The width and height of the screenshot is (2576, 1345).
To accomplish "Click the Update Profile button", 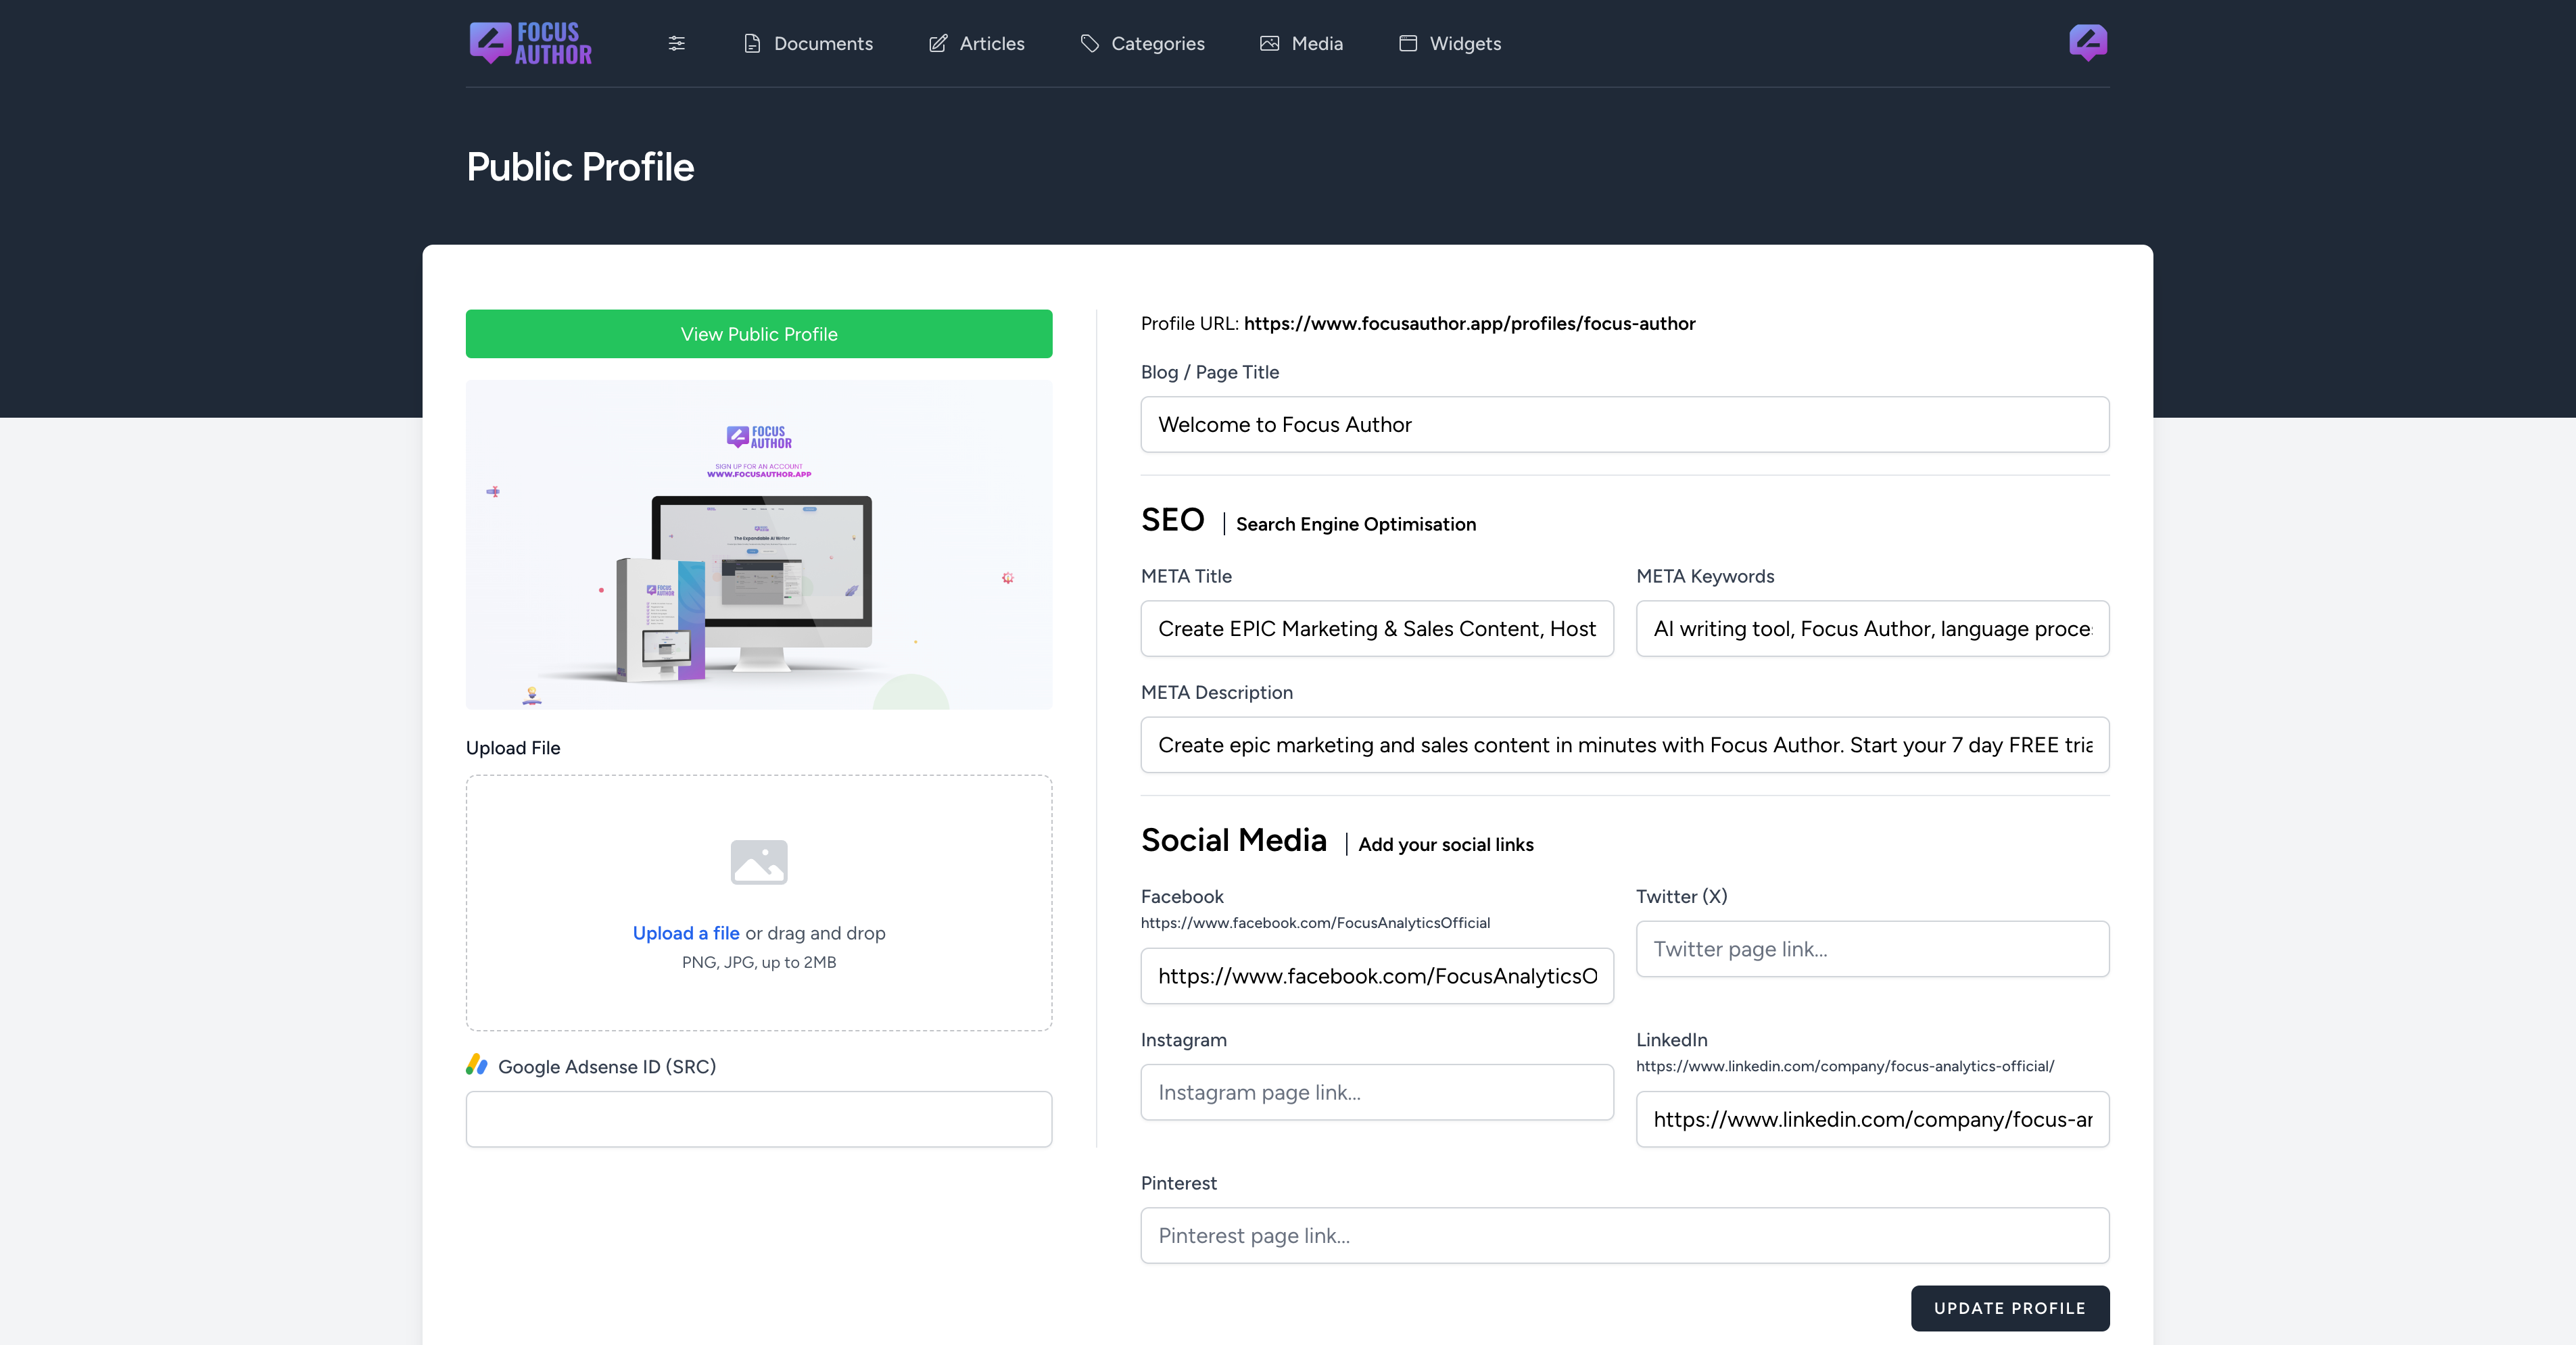I will point(2010,1308).
